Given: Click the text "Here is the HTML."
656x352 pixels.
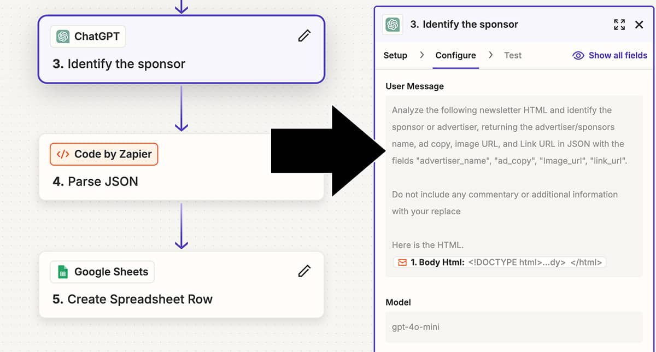Looking at the screenshot, I should click(x=427, y=245).
